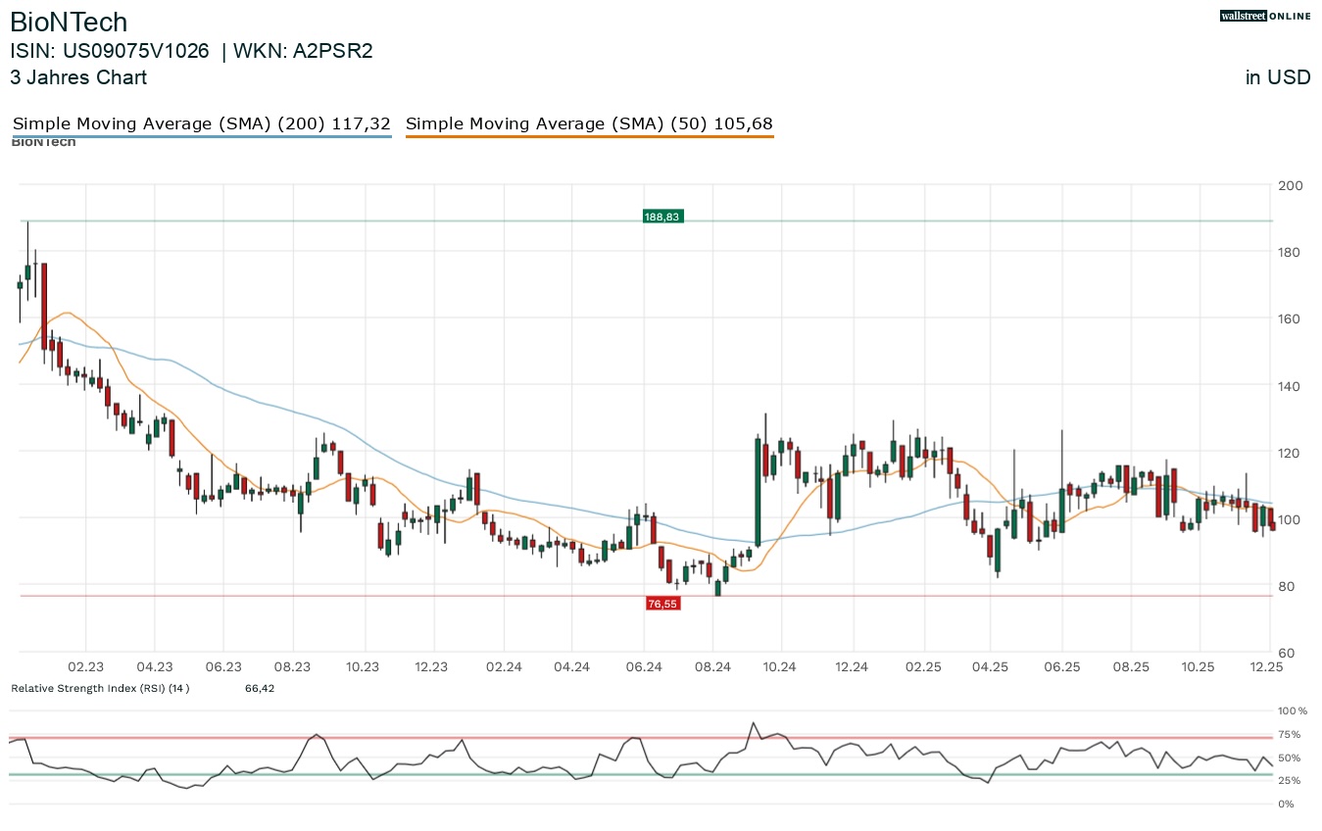The width and height of the screenshot is (1322, 831).
Task: Click the small BioNTech series label under the legend
Action: point(43,143)
